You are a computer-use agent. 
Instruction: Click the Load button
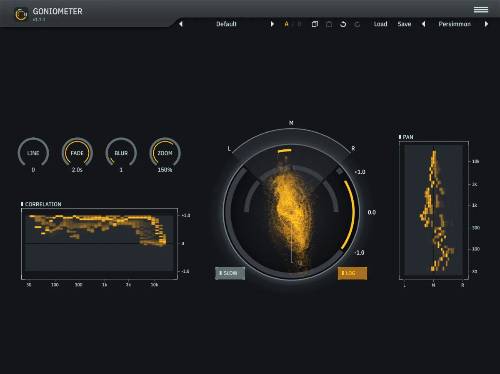(380, 24)
